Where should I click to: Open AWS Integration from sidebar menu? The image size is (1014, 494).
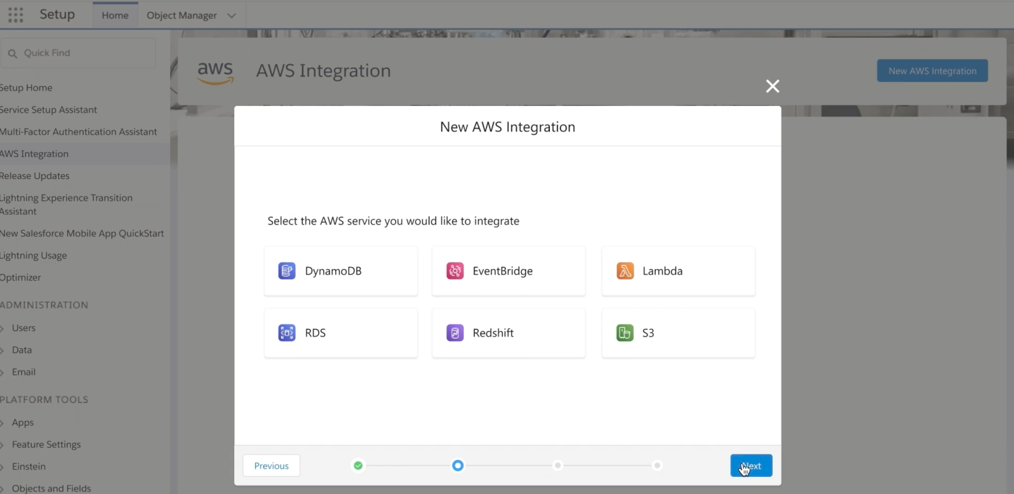34,153
